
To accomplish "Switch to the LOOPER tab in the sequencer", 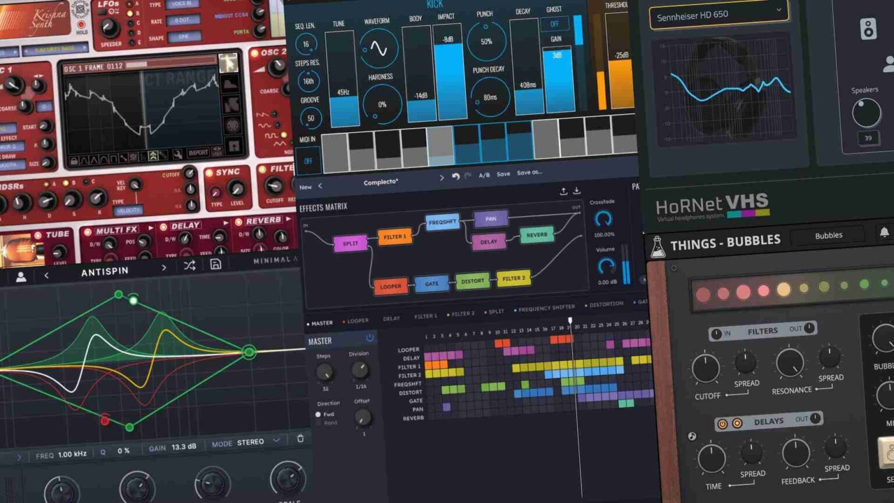I will coord(357,320).
